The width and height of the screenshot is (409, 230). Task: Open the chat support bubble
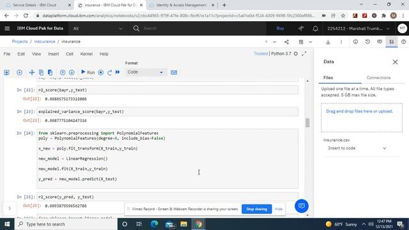302,206
